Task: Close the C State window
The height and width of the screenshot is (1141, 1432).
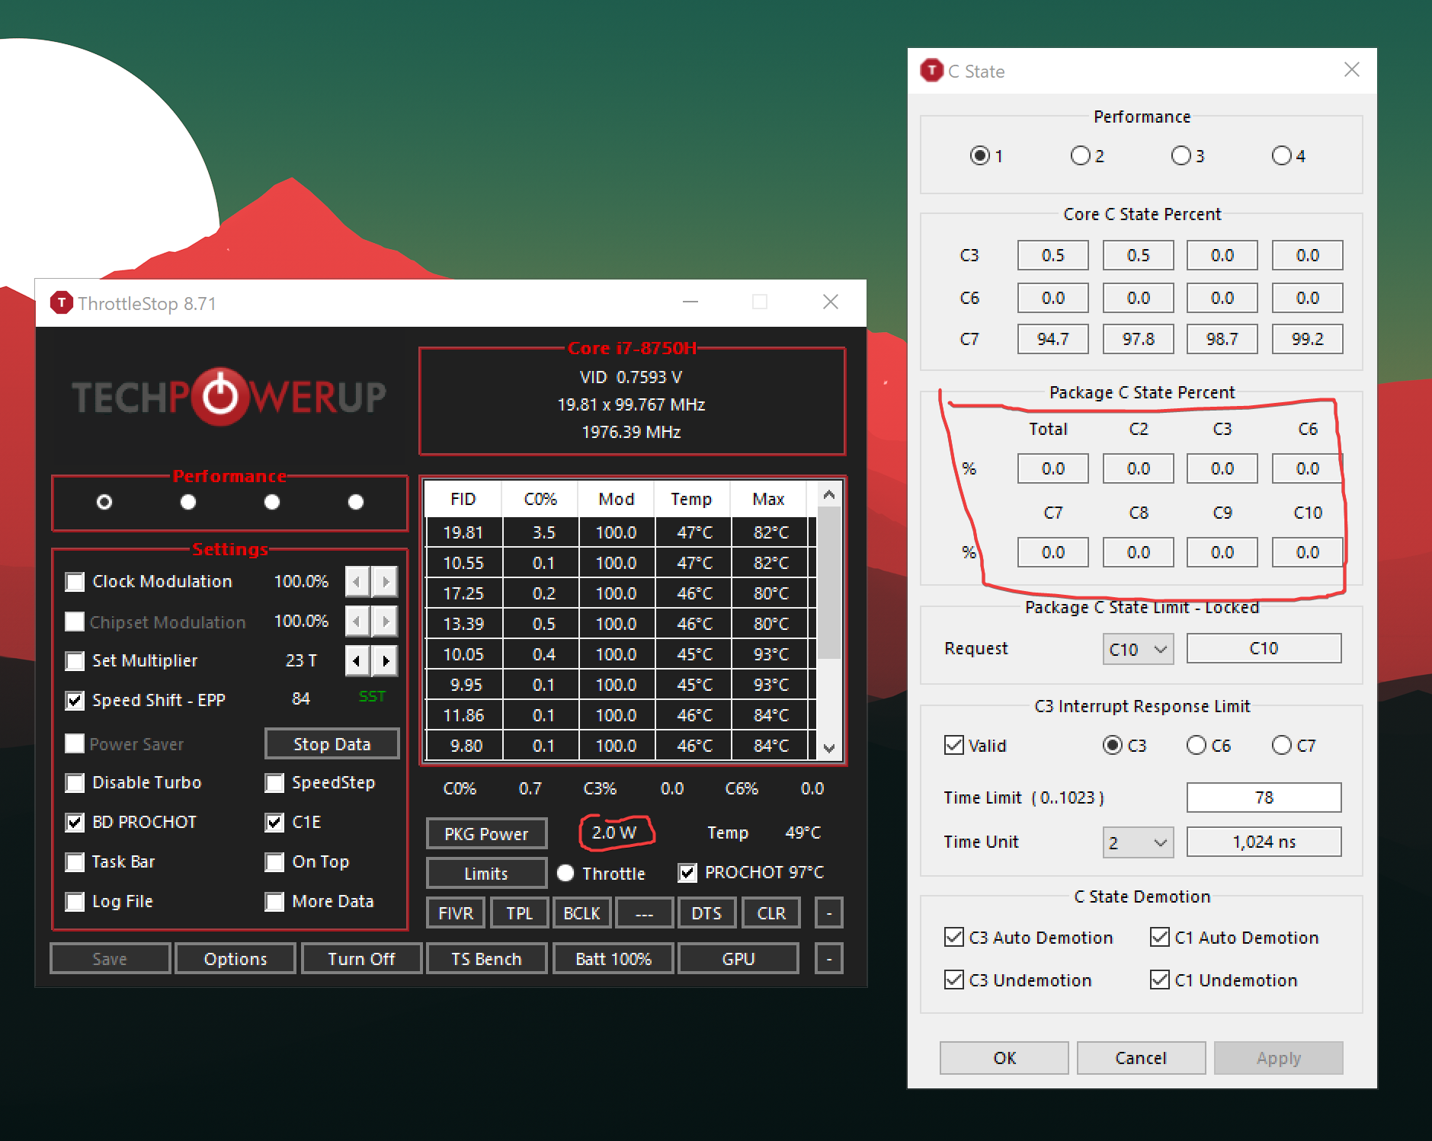Action: pos(1351,70)
